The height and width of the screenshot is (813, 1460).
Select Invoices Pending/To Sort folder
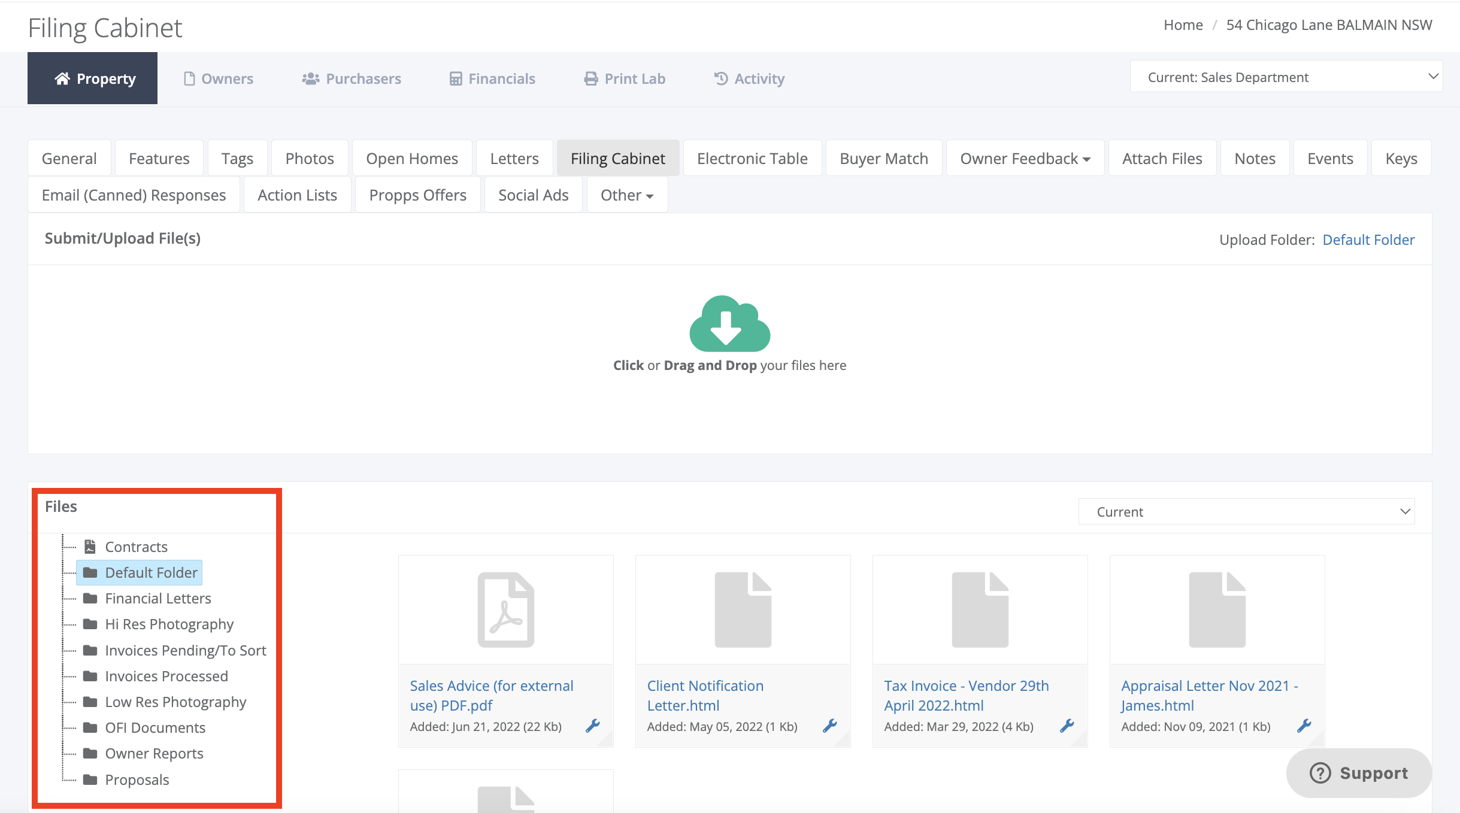(186, 650)
